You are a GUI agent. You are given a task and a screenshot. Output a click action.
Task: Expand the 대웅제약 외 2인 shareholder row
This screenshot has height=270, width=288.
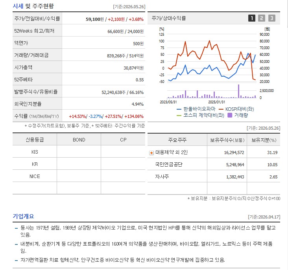pyautogui.click(x=151, y=153)
